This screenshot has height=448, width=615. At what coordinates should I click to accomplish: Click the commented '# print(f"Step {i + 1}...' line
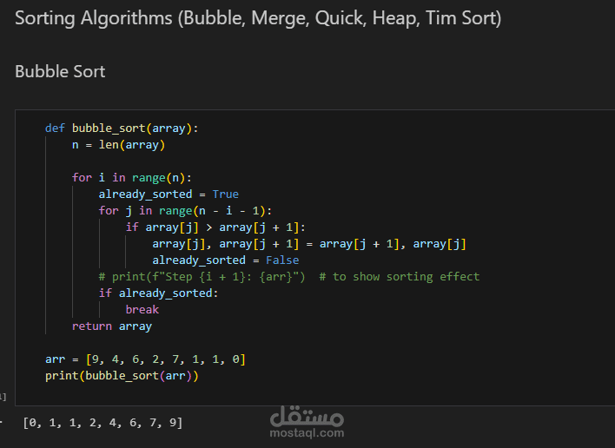pos(289,277)
